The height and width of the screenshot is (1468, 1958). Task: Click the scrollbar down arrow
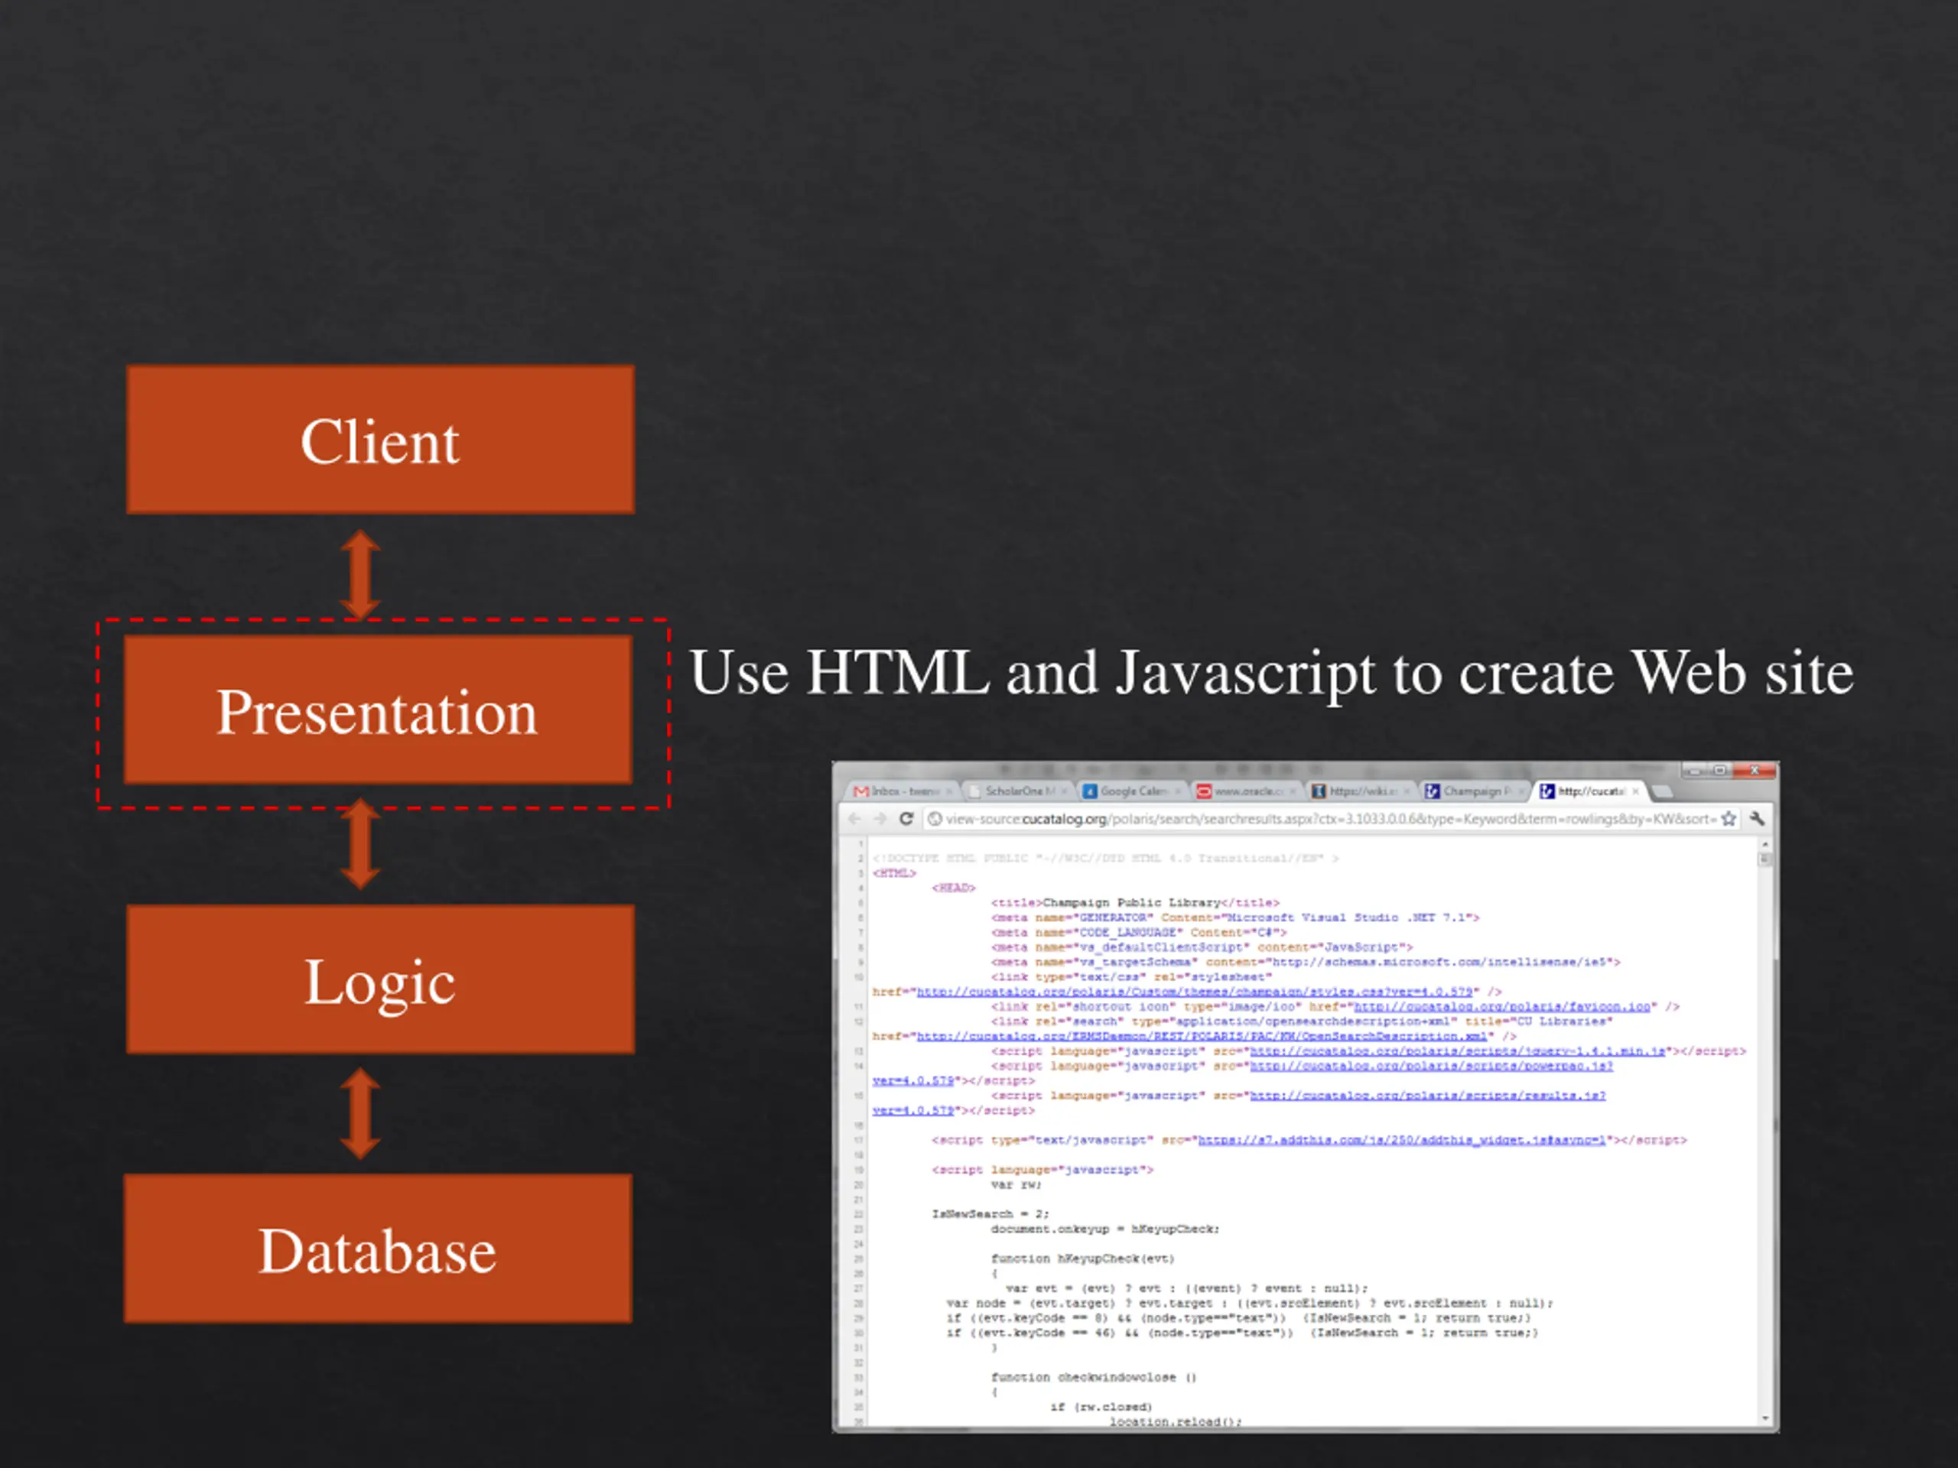pos(1765,1418)
